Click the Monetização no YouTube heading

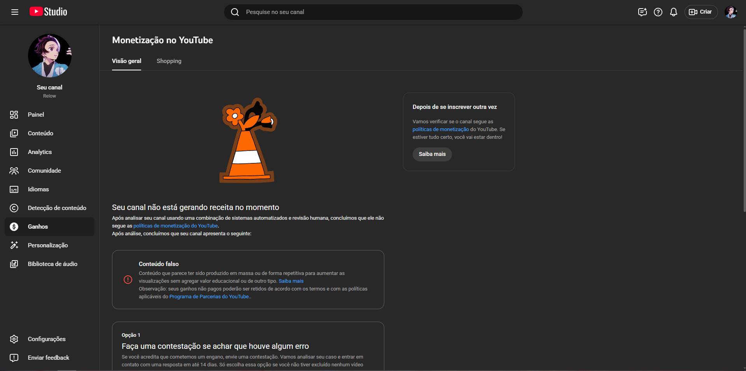tap(163, 40)
